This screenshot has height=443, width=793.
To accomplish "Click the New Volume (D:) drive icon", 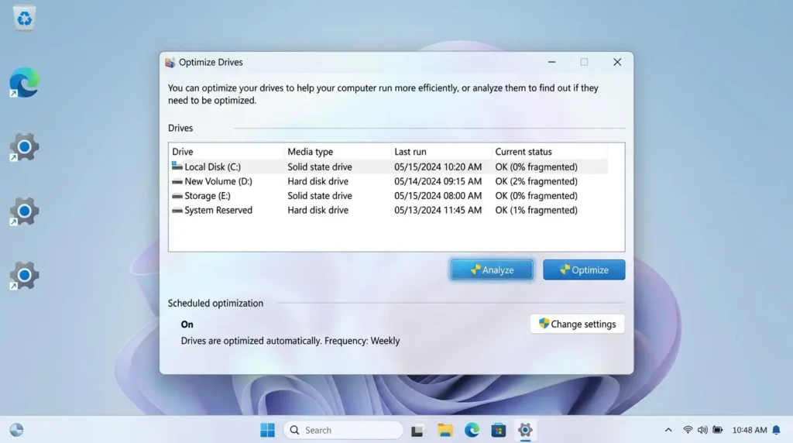I will click(177, 181).
